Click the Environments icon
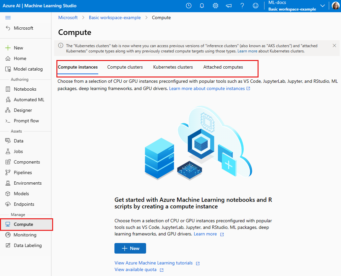This screenshot has height=276, width=341. click(8, 183)
